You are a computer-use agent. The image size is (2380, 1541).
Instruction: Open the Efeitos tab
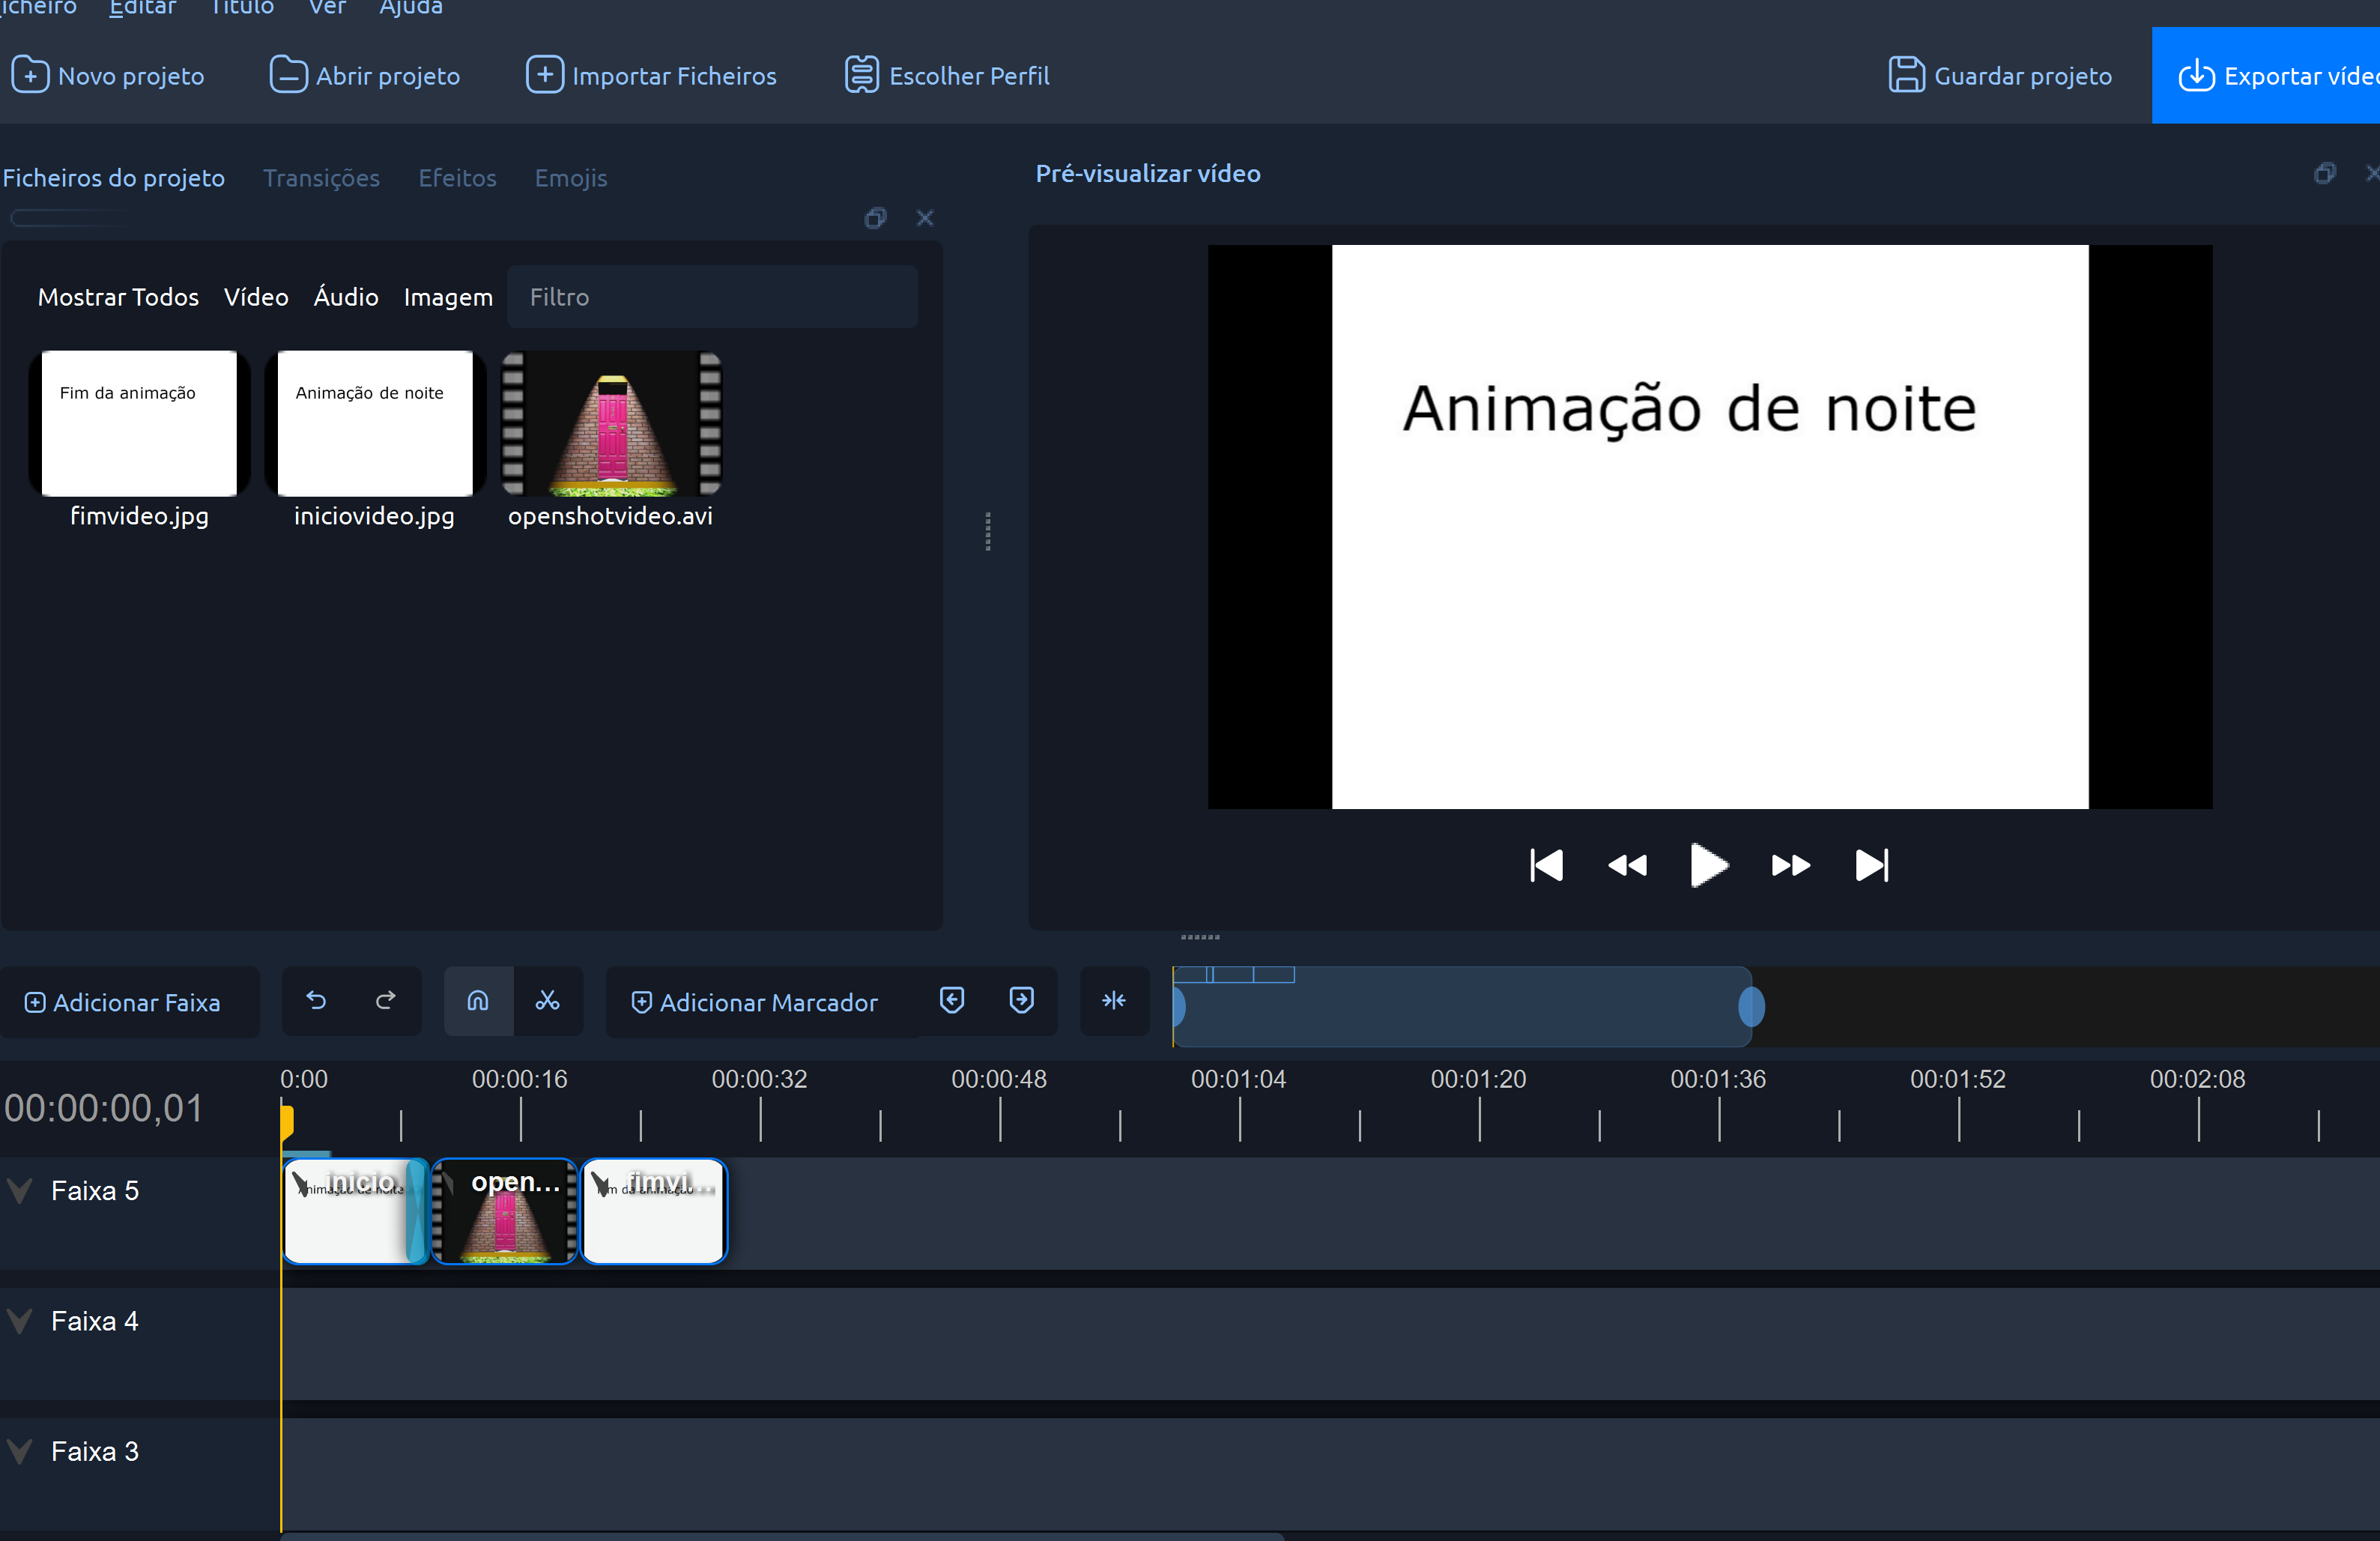click(457, 178)
